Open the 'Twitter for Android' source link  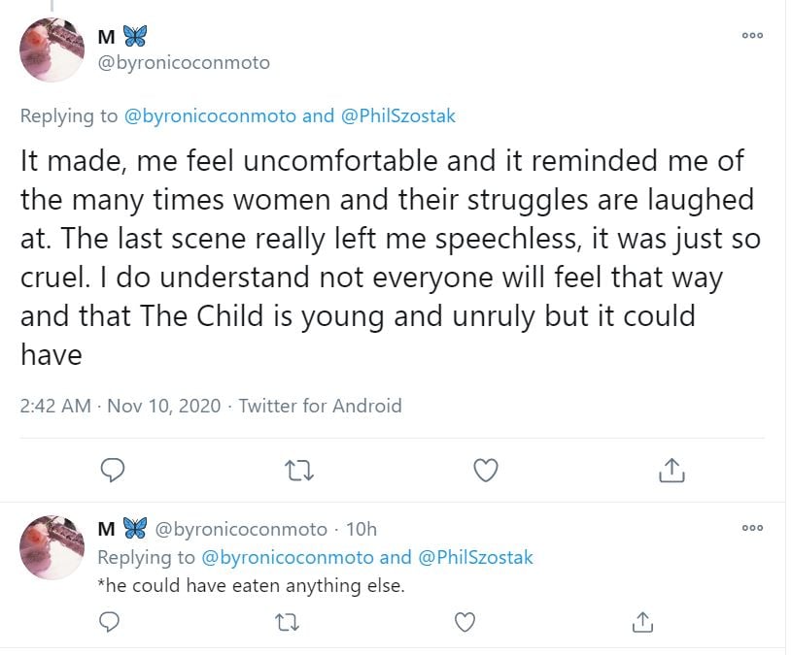point(320,406)
